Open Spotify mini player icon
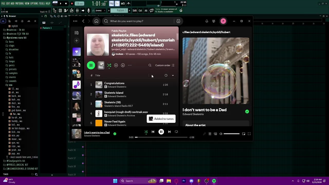The width and height of the screenshot is (329, 185). tap(244, 134)
